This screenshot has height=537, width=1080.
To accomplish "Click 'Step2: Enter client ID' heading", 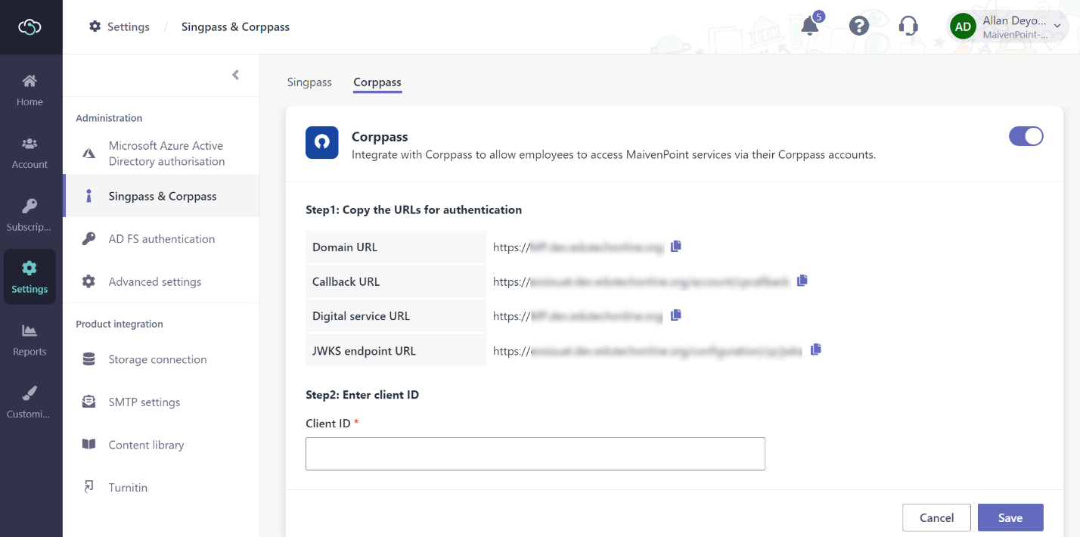I will 362,395.
